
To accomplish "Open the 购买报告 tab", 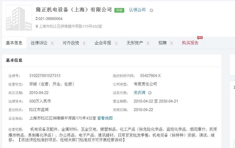I will pyautogui.click(x=190, y=43).
